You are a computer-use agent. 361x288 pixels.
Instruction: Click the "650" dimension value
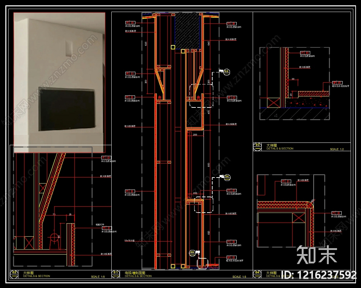point(209,165)
